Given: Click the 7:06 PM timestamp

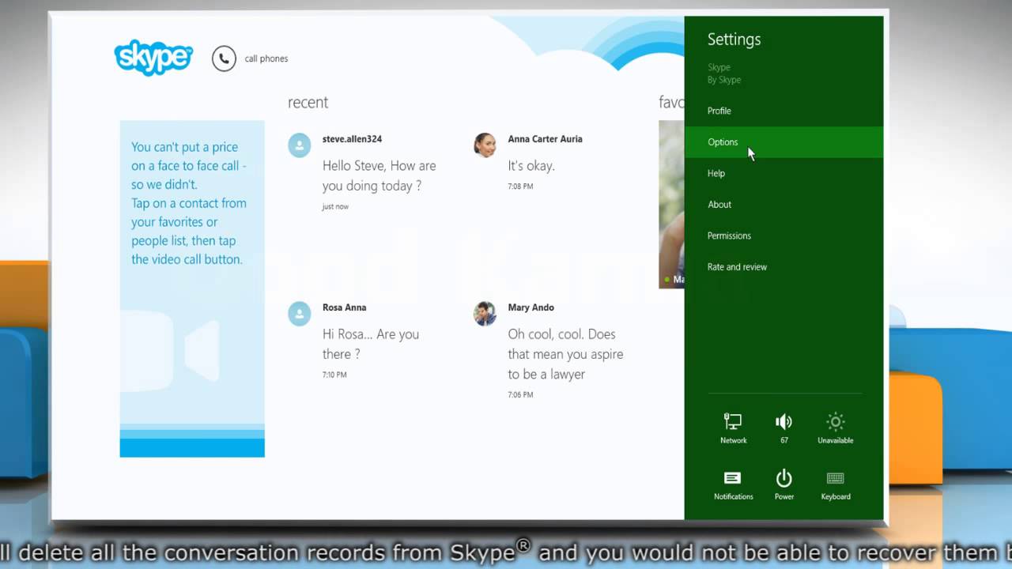Looking at the screenshot, I should tap(520, 394).
